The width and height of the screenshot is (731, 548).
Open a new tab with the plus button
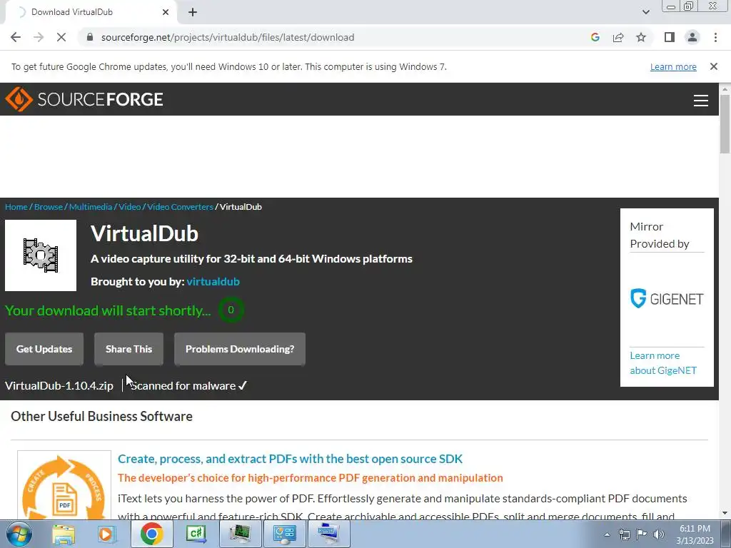(193, 12)
